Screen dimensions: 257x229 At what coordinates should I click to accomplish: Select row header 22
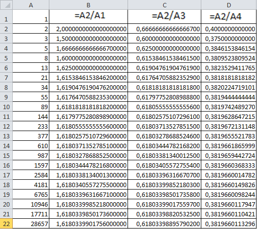pyautogui.click(x=6, y=224)
